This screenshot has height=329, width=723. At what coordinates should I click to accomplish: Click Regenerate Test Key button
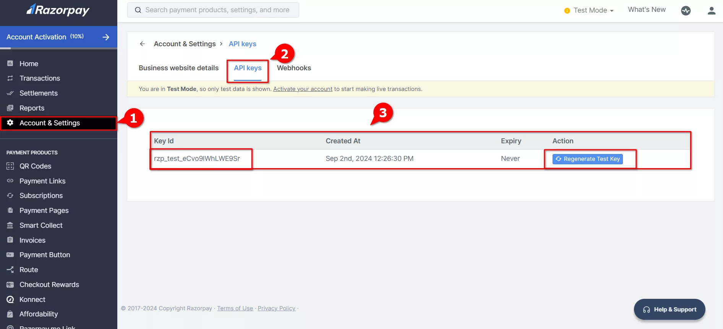pyautogui.click(x=587, y=159)
